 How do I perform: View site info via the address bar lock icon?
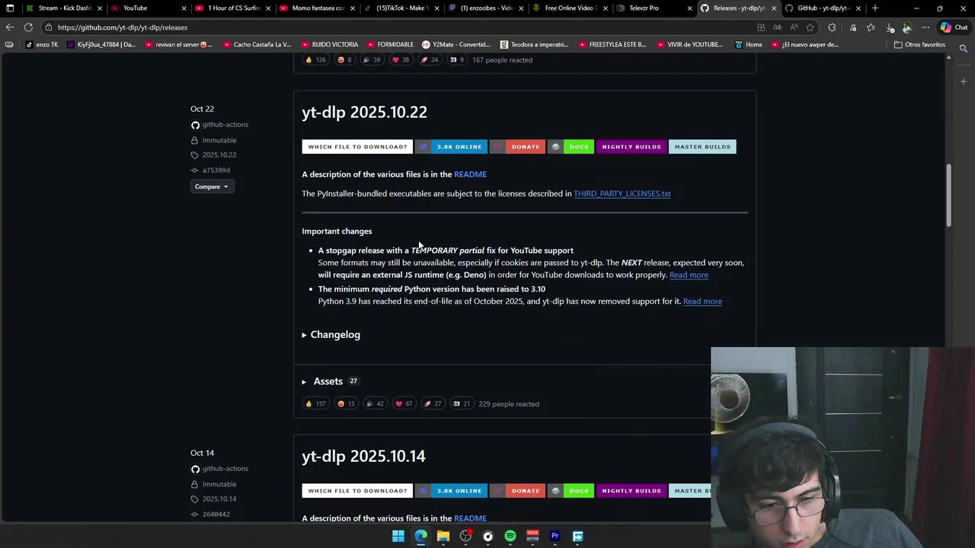[48, 27]
